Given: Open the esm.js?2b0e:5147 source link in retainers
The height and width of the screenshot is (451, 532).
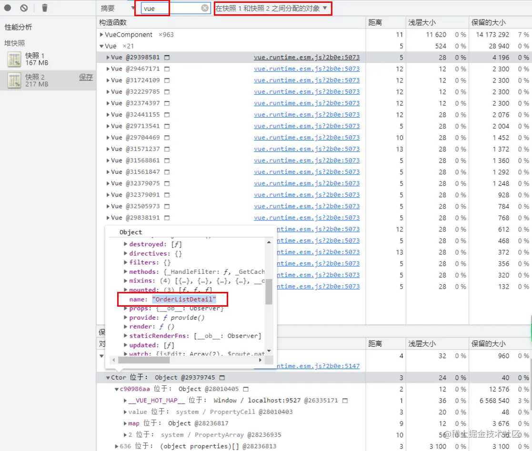Looking at the screenshot, I should [x=318, y=366].
